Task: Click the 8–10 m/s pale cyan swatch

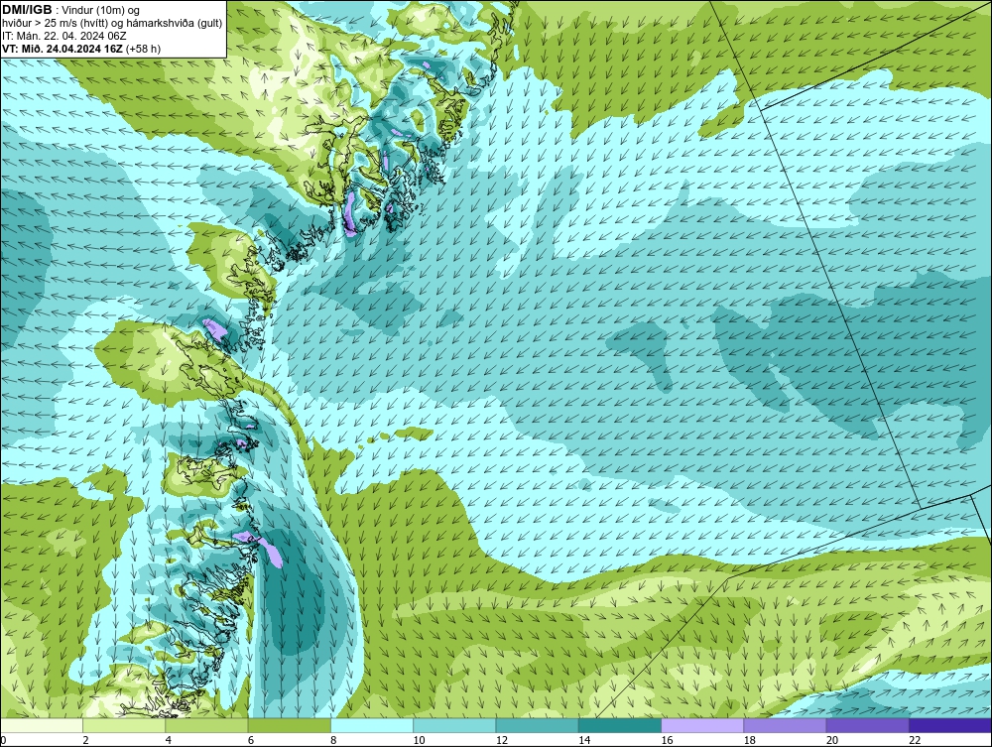Action: (x=372, y=725)
